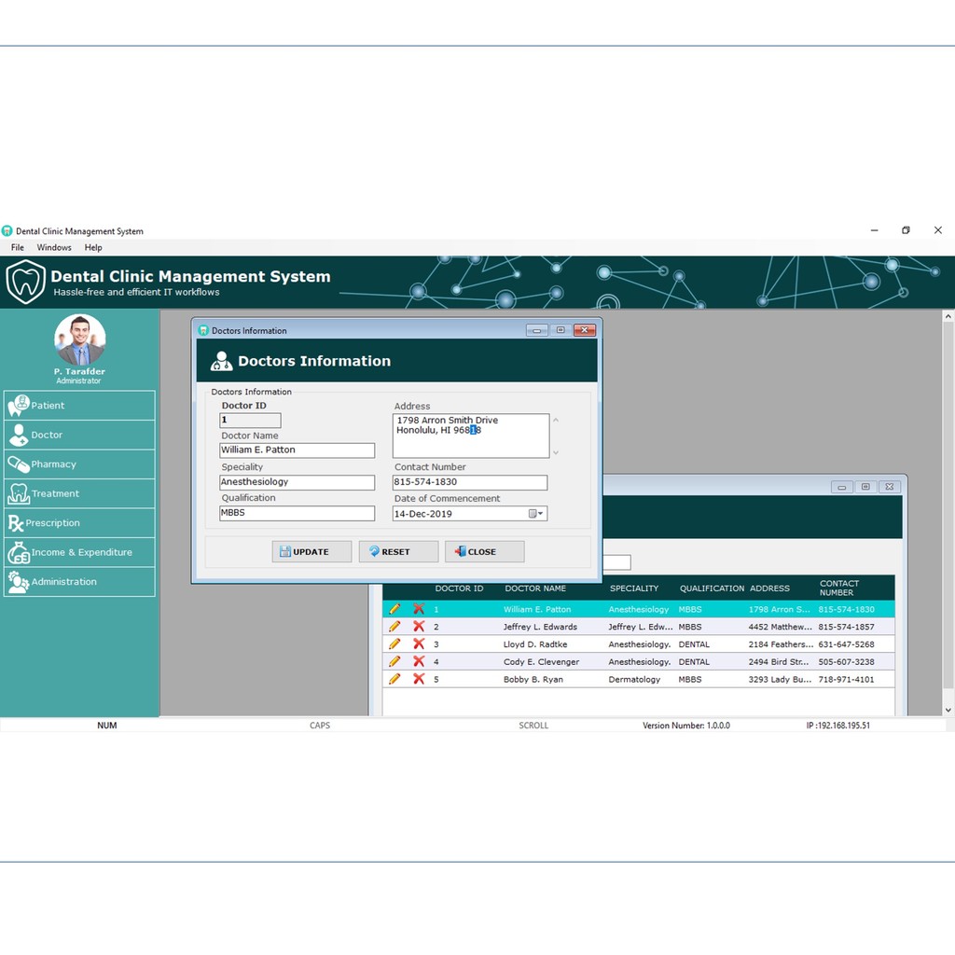Open the Treatment sidebar section
The width and height of the screenshot is (955, 955).
coord(79,493)
